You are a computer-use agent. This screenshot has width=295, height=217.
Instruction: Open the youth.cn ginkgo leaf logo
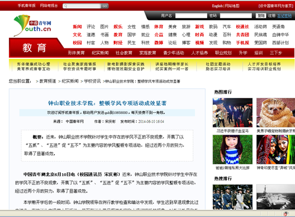32,25
